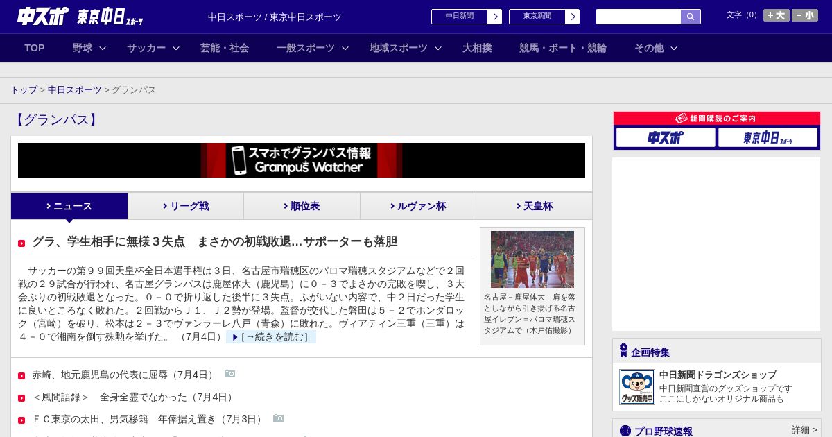Expand the サッカー dropdown chevron
Image resolution: width=832 pixels, height=437 pixels.
176,49
